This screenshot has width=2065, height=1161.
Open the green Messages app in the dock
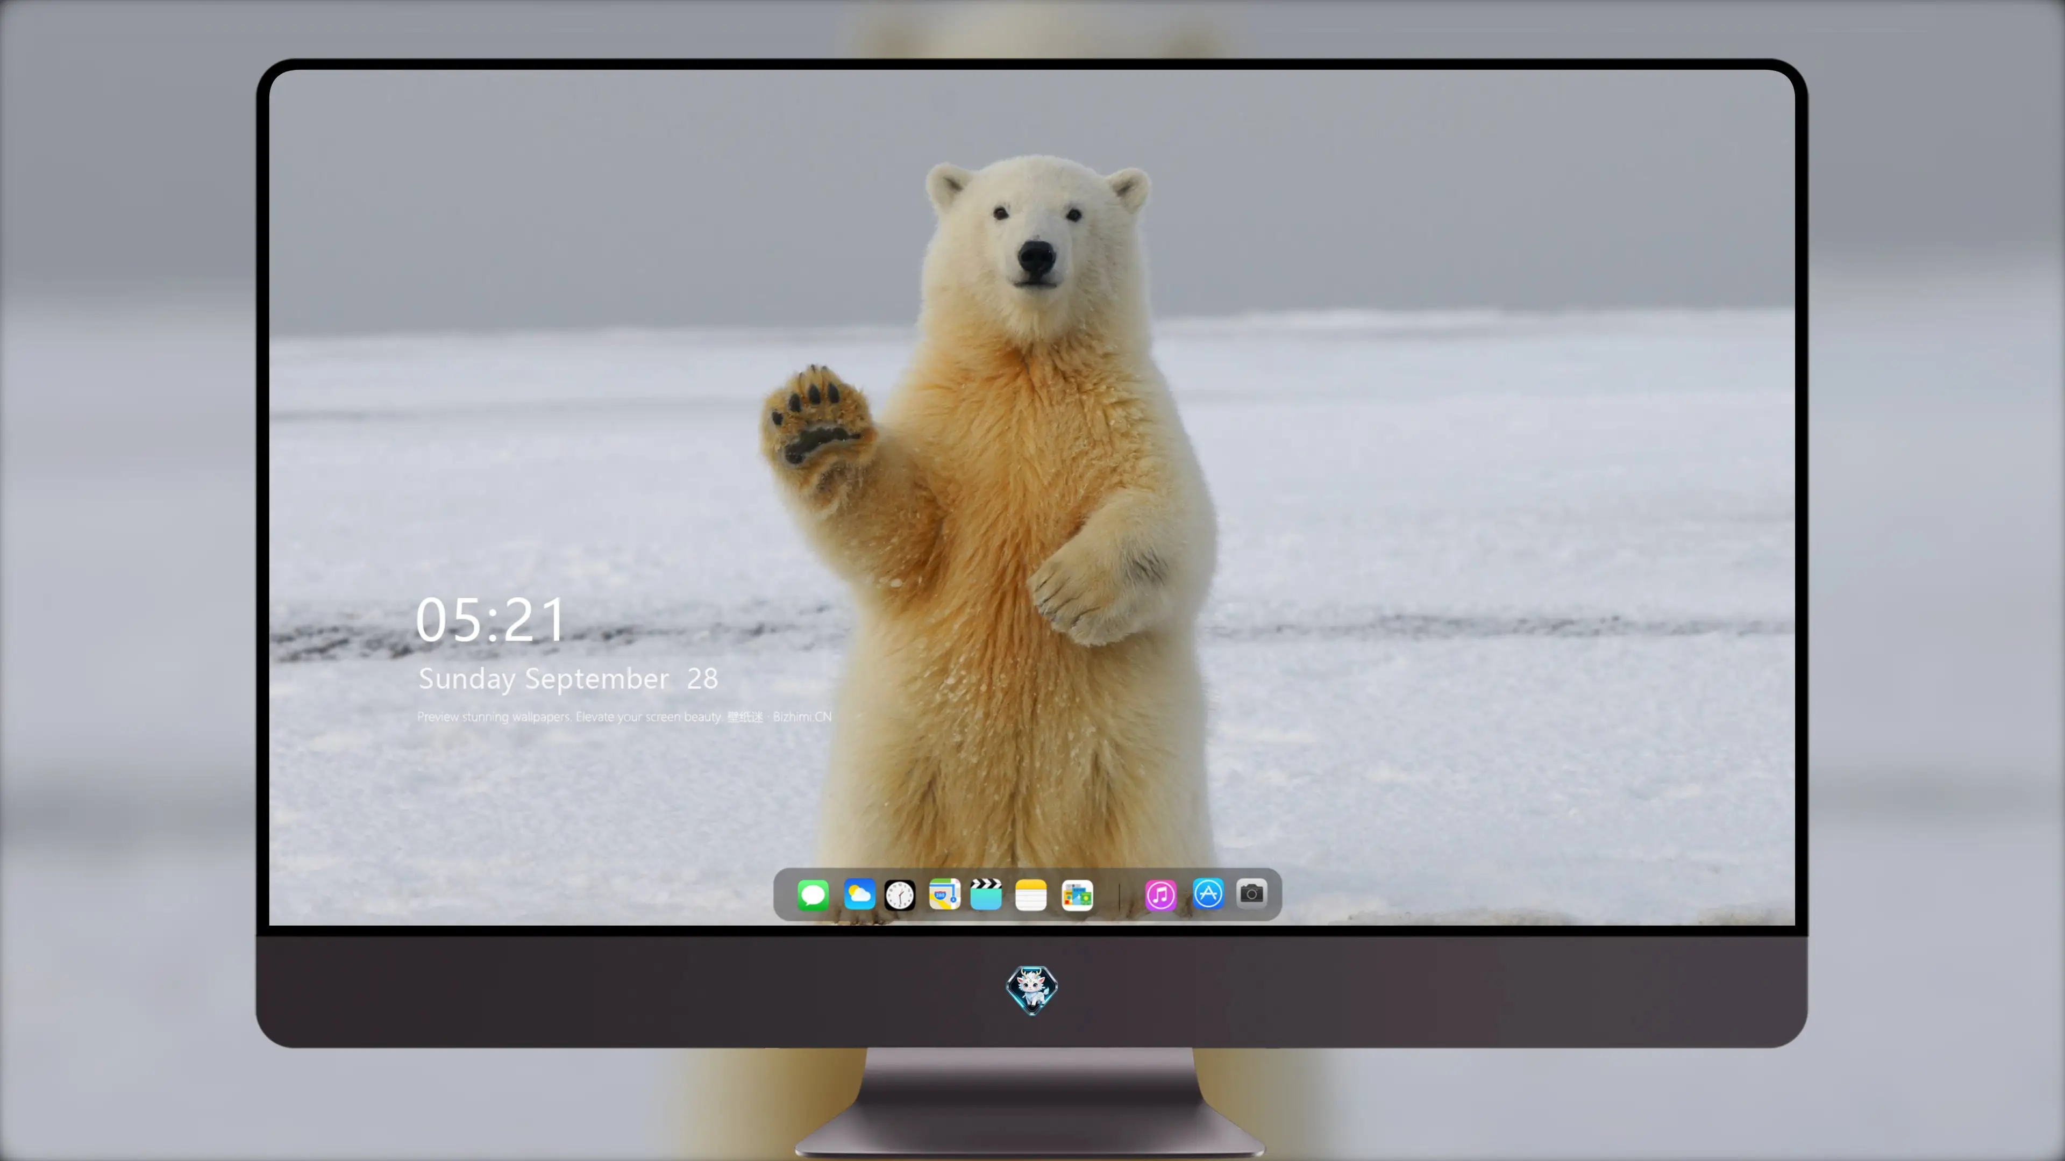pyautogui.click(x=813, y=895)
